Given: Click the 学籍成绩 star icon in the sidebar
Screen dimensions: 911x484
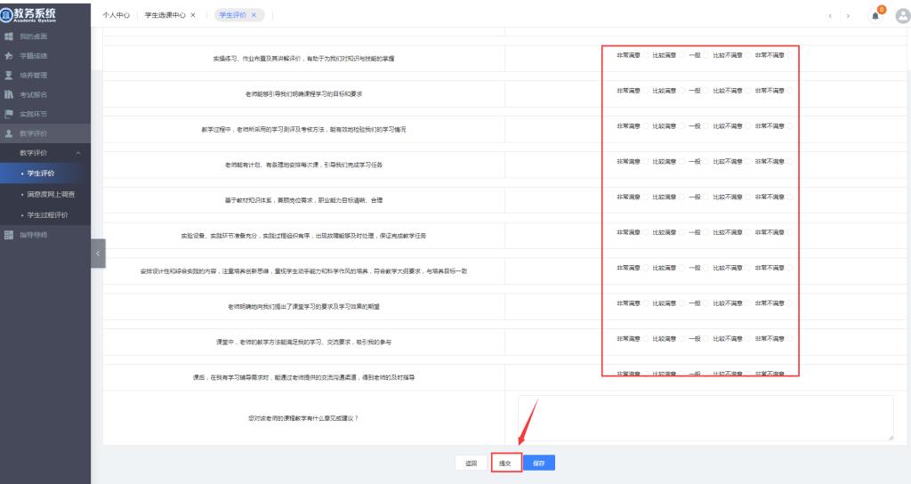Looking at the screenshot, I should [x=10, y=56].
